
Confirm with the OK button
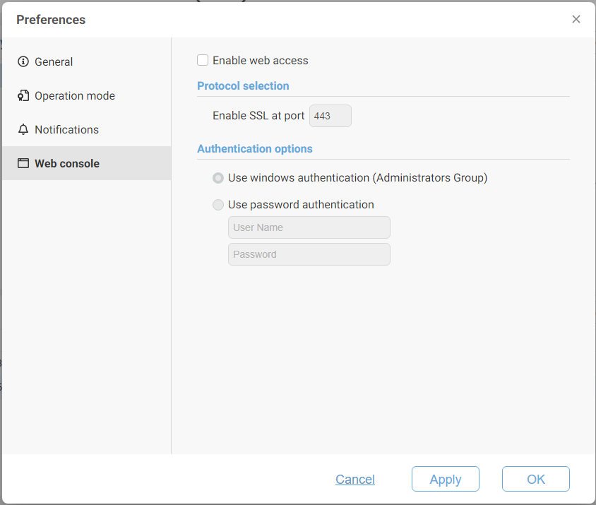(x=536, y=479)
